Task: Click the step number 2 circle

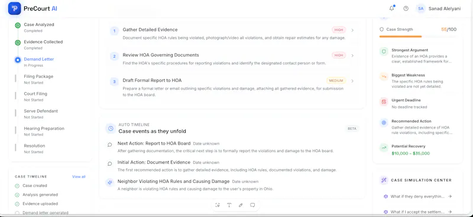Action: [114, 56]
